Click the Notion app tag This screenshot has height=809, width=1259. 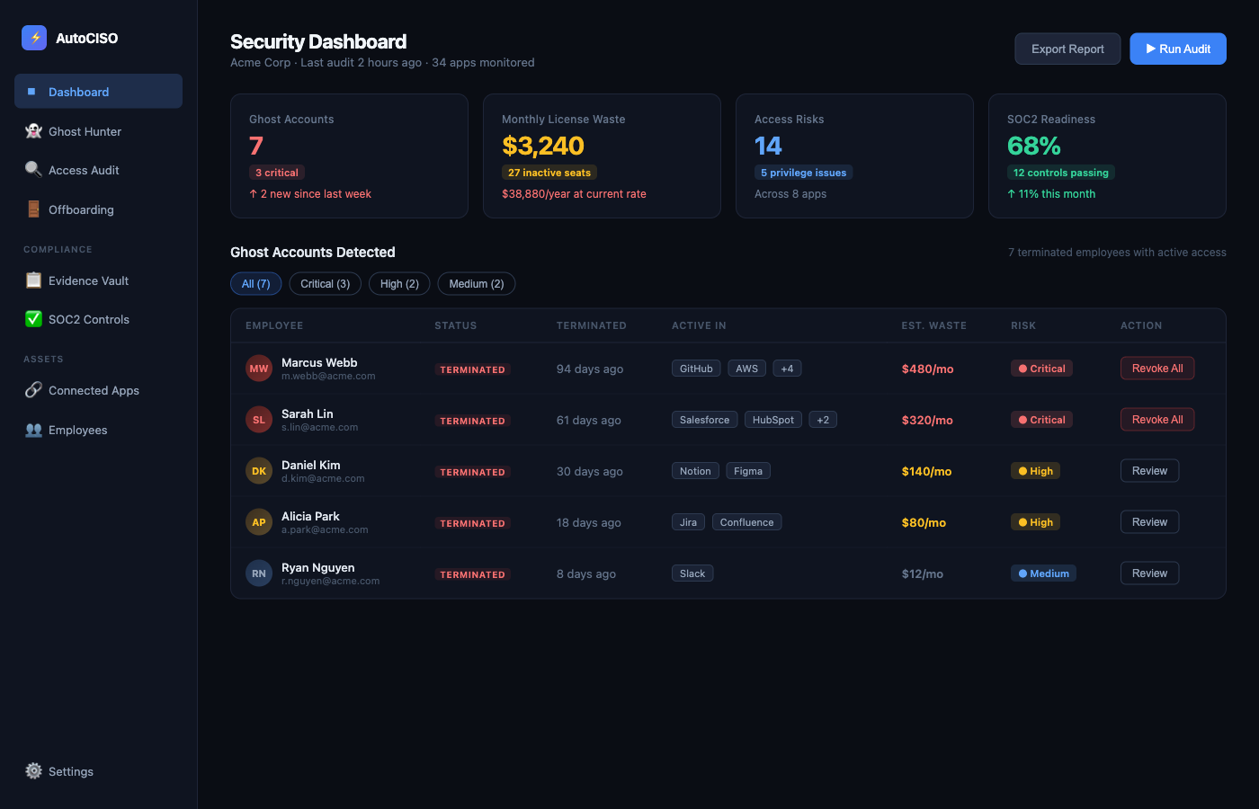click(695, 471)
